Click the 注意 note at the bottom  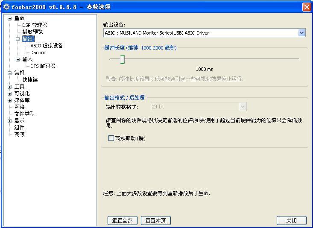coord(156,193)
